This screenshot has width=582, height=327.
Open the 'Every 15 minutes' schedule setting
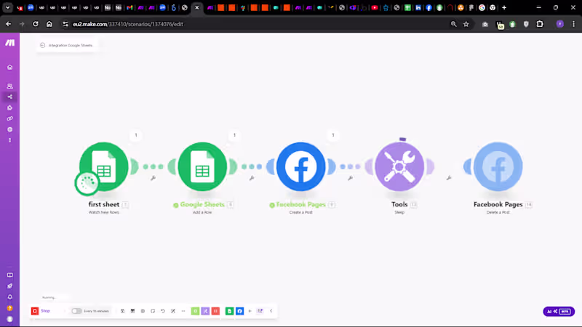tap(97, 311)
